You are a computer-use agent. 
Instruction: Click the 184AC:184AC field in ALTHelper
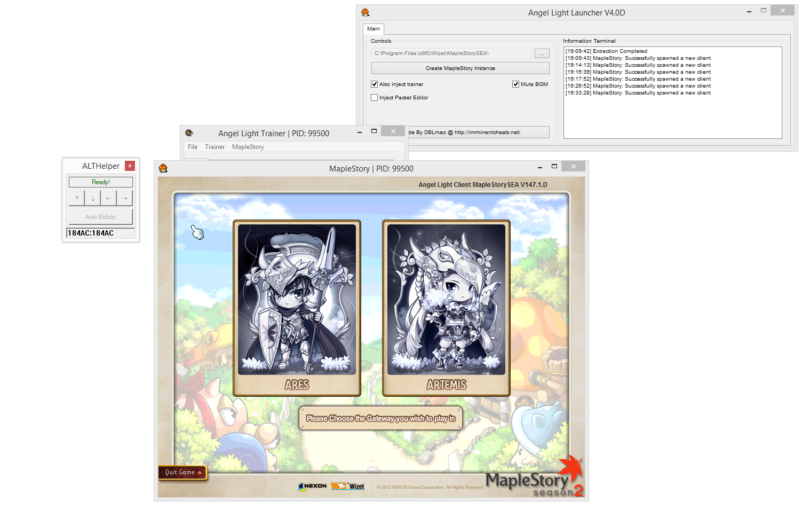click(x=101, y=233)
